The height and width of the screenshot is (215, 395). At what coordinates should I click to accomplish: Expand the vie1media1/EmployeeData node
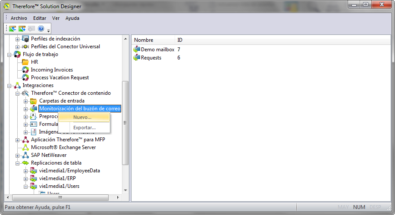26,171
